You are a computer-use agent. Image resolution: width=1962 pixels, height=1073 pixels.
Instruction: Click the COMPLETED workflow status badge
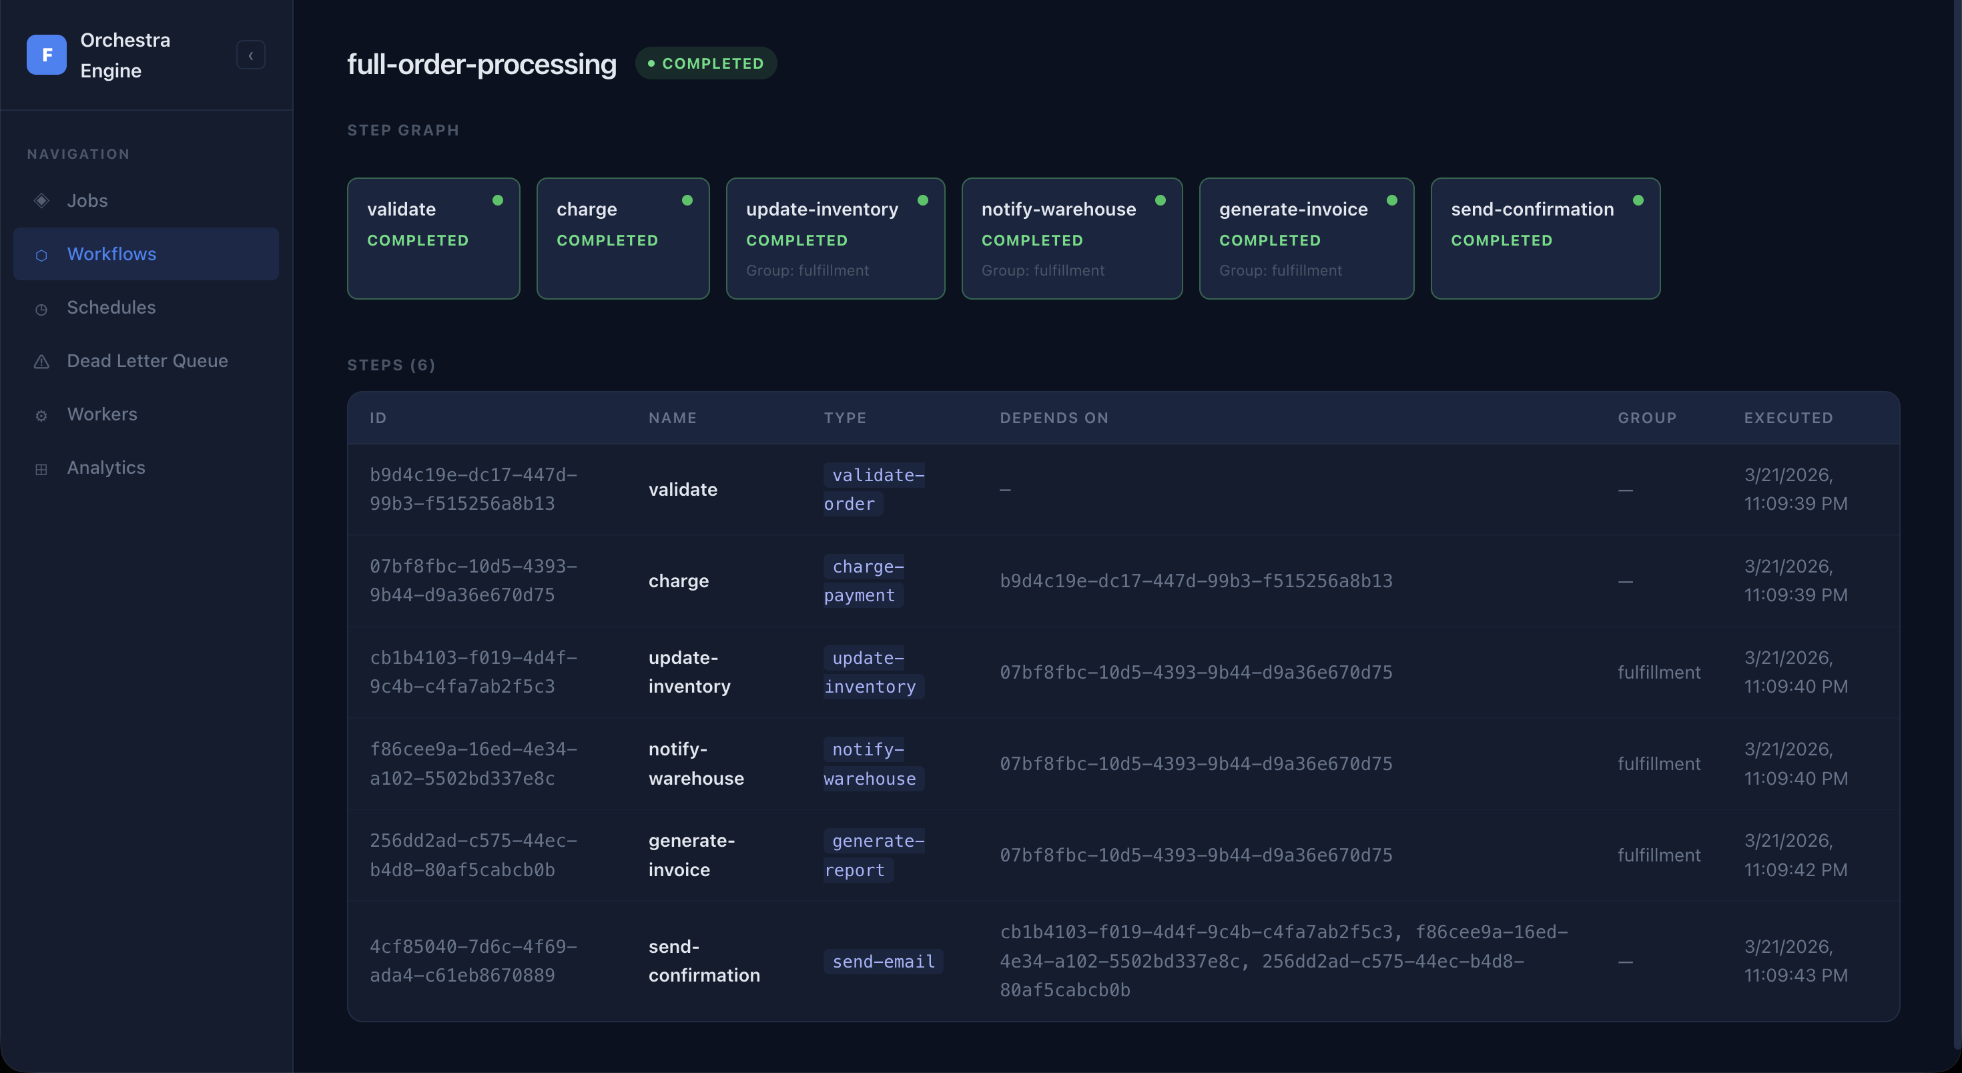(705, 63)
